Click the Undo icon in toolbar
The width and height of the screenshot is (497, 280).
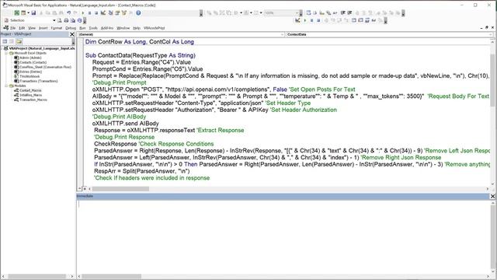69,13
